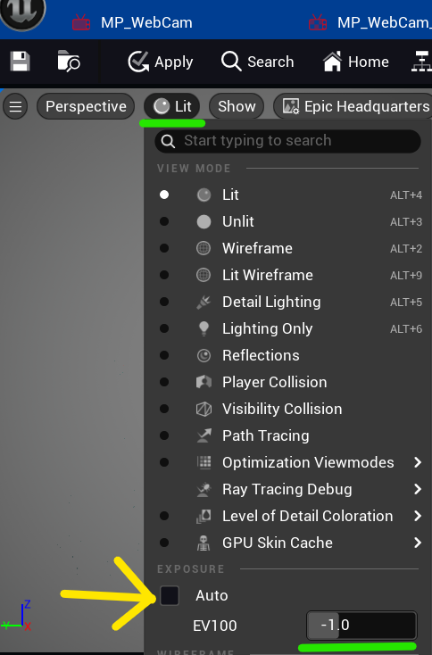Expand the GPU Skin Cache submenu
This screenshot has width=432, height=655.
coord(288,543)
